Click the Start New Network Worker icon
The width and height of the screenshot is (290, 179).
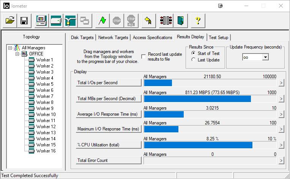click(70, 20)
